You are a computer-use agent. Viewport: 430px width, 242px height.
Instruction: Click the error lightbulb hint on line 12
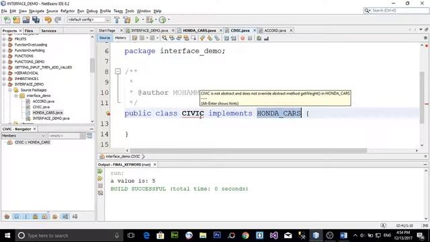point(108,113)
